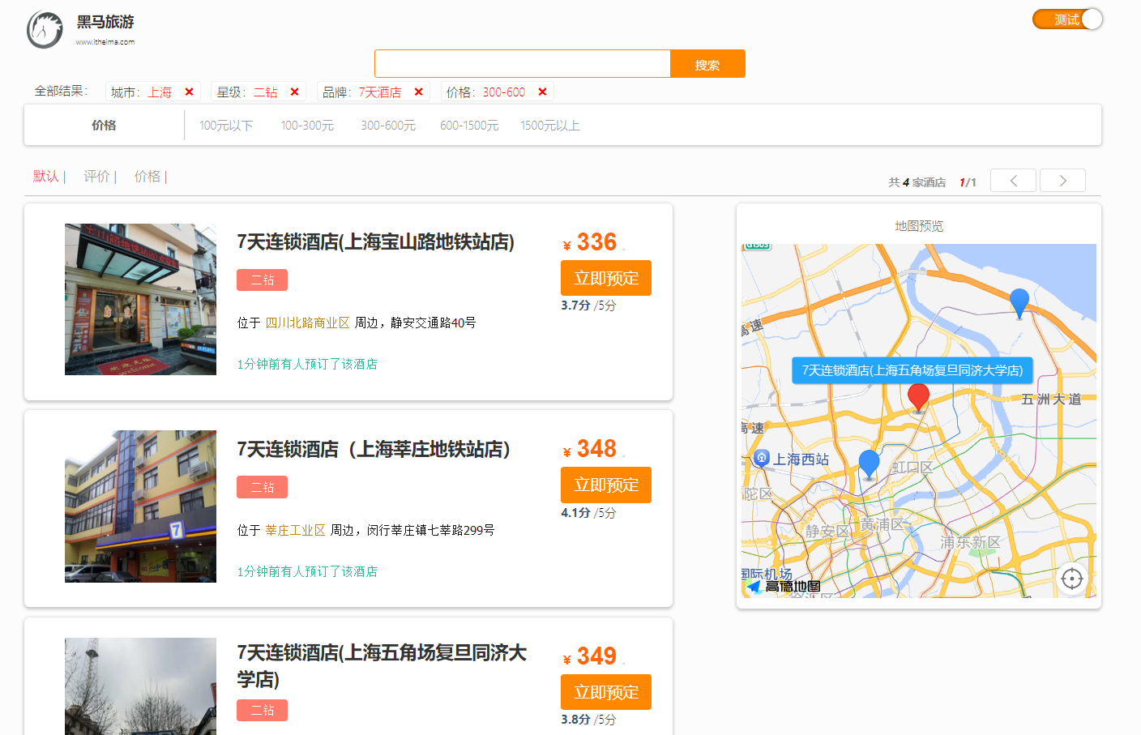Click the 莘庄工业区 area link
Viewport: 1141px width, 735px height.
(x=296, y=530)
